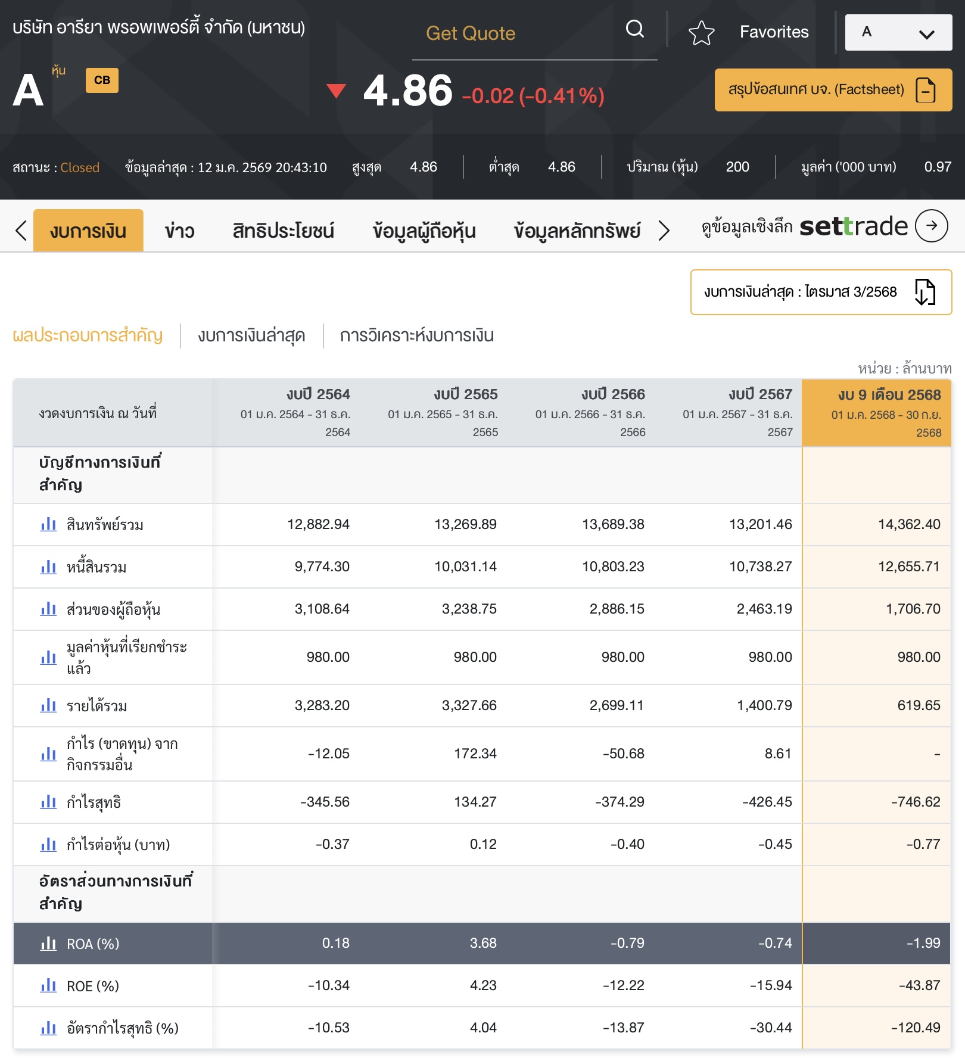
Task: Open chart for ส่วนของผู้ถือหุ้น row
Action: point(48,609)
